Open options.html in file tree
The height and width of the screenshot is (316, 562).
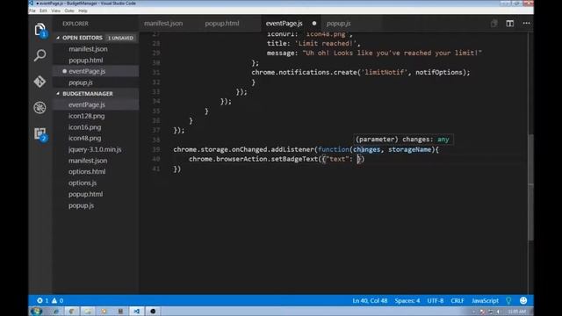[87, 172]
